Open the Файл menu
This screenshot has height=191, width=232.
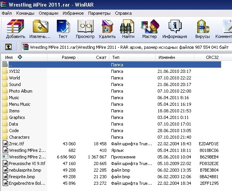point(7,13)
